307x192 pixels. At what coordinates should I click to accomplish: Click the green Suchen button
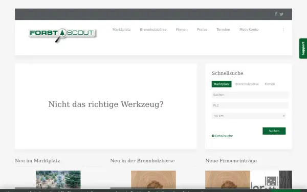pyautogui.click(x=274, y=131)
